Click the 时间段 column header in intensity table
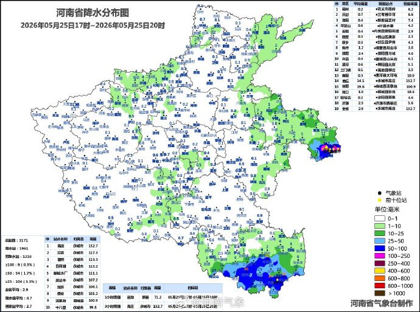 [193, 288]
